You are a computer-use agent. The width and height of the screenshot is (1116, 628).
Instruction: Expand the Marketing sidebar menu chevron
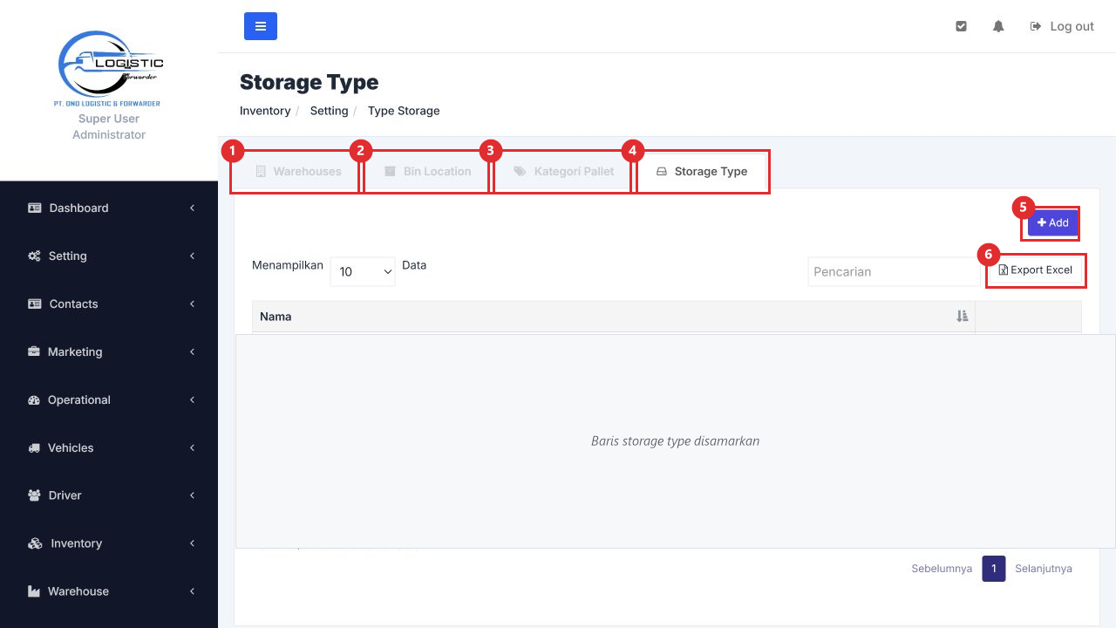click(192, 352)
